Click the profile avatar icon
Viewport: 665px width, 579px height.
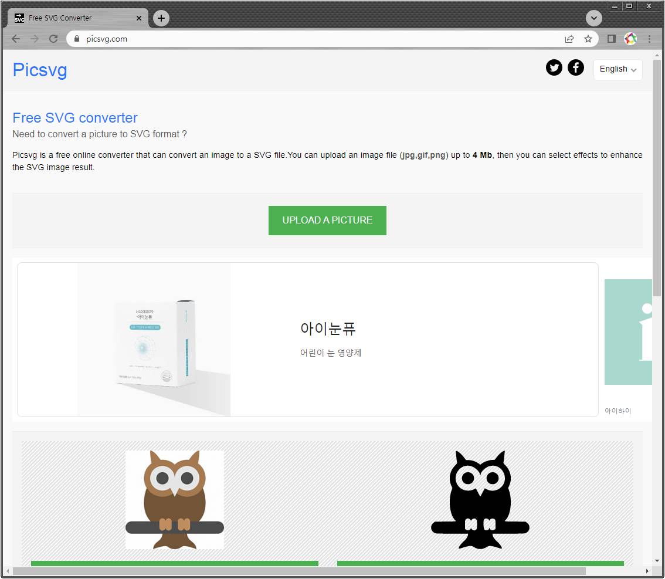coord(630,39)
